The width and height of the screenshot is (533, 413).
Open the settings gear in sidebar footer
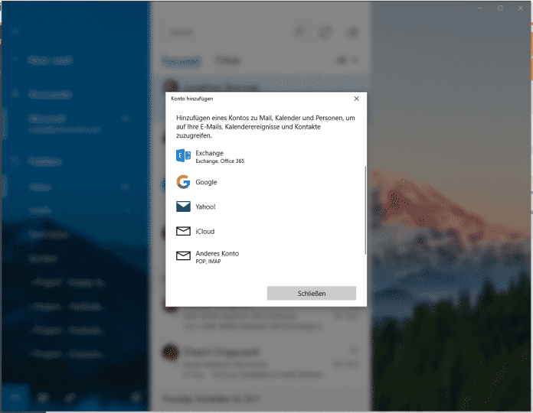(136, 397)
